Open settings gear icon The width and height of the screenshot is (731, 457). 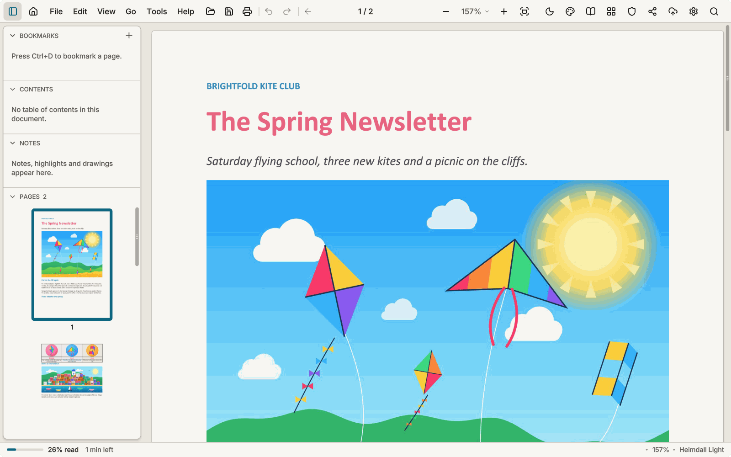pos(694,11)
